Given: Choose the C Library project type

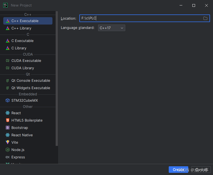Looking at the screenshot, I should pyautogui.click(x=19, y=48).
